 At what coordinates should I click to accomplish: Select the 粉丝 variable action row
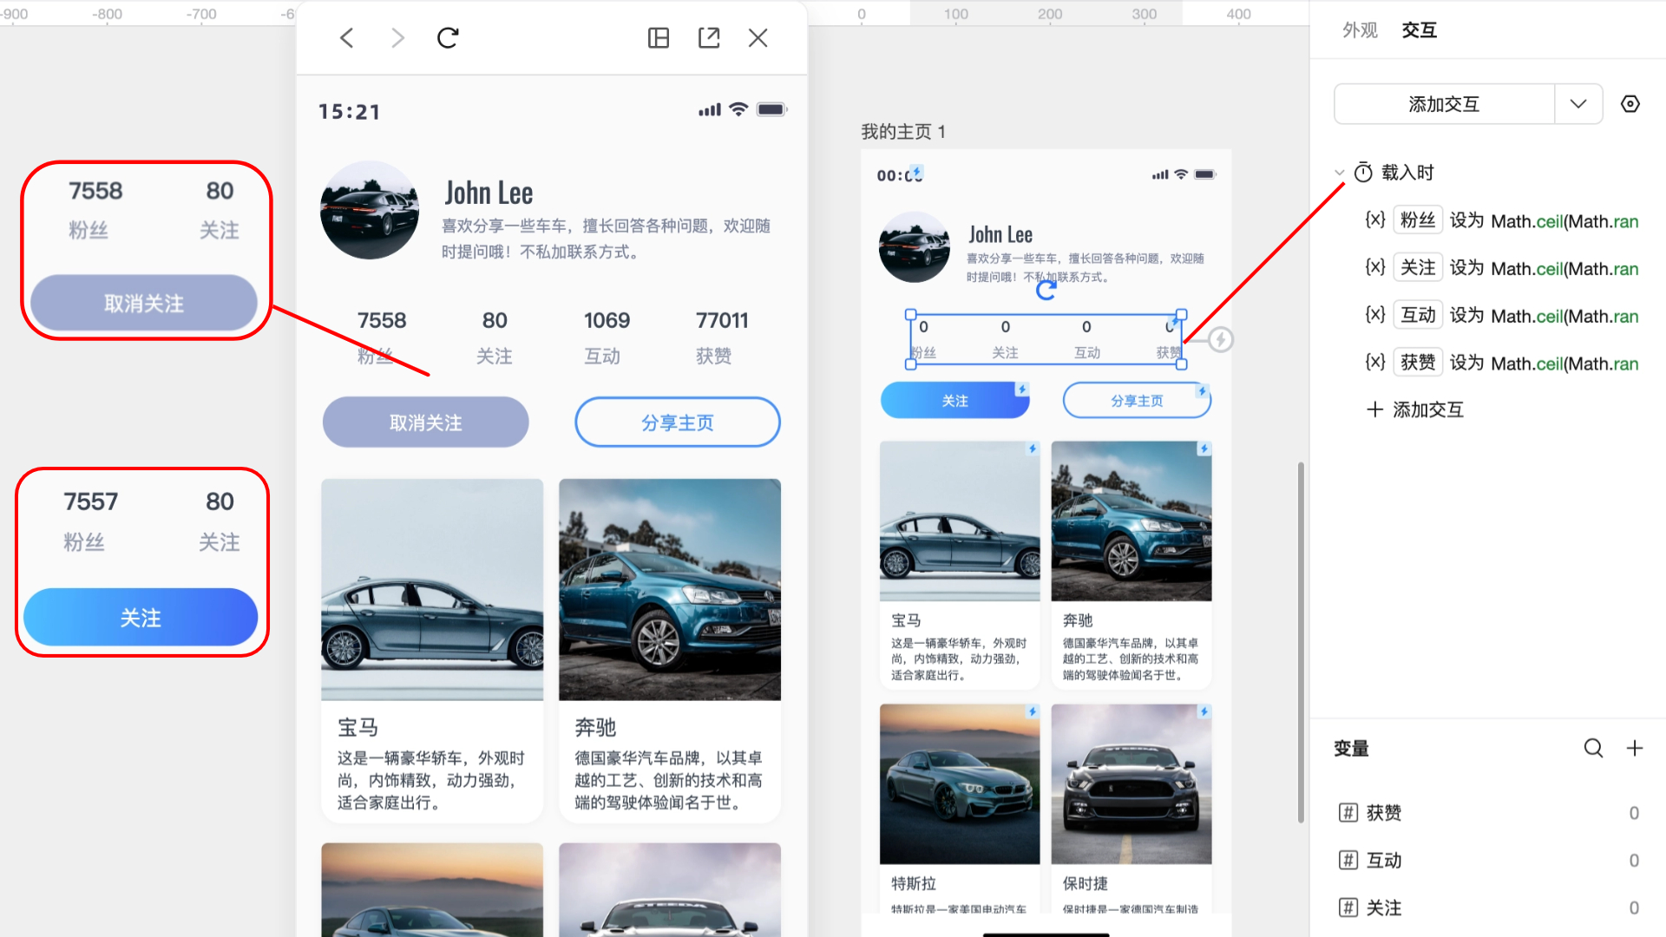click(x=1501, y=220)
